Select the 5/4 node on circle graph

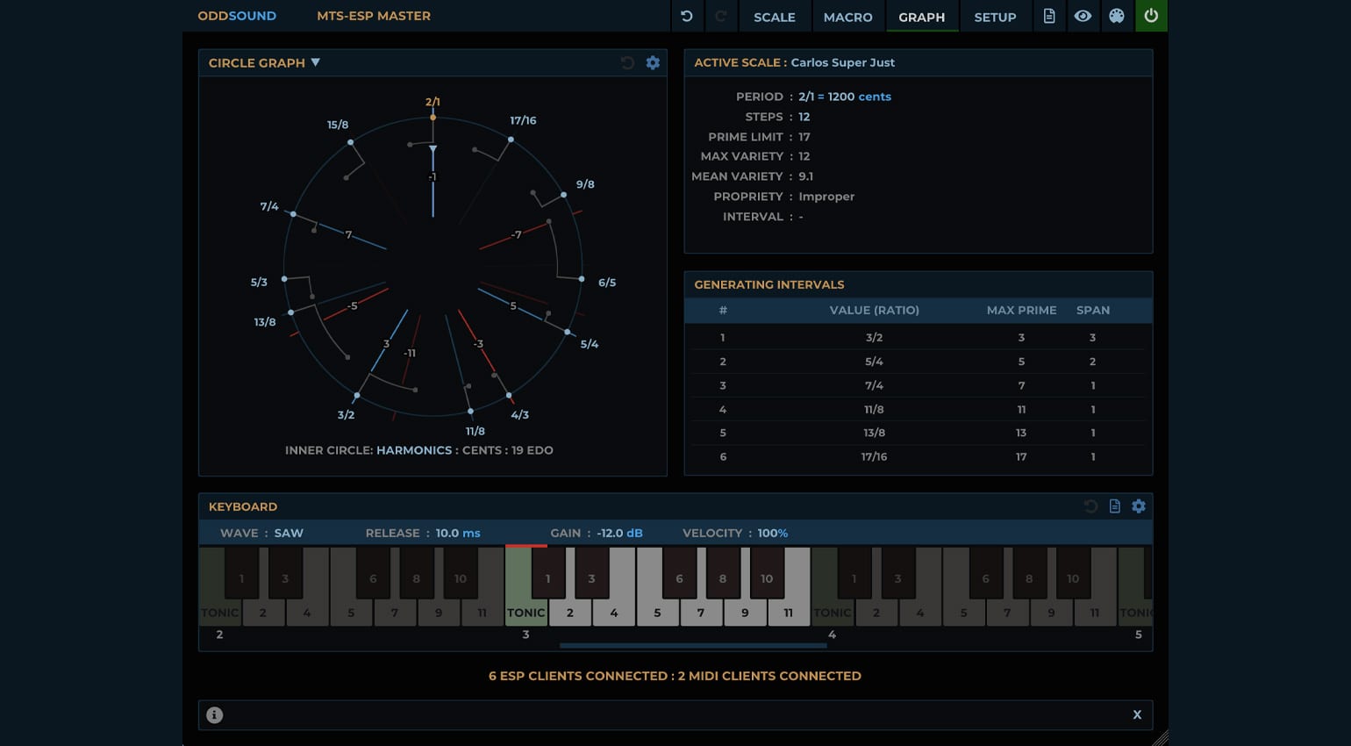pos(568,333)
